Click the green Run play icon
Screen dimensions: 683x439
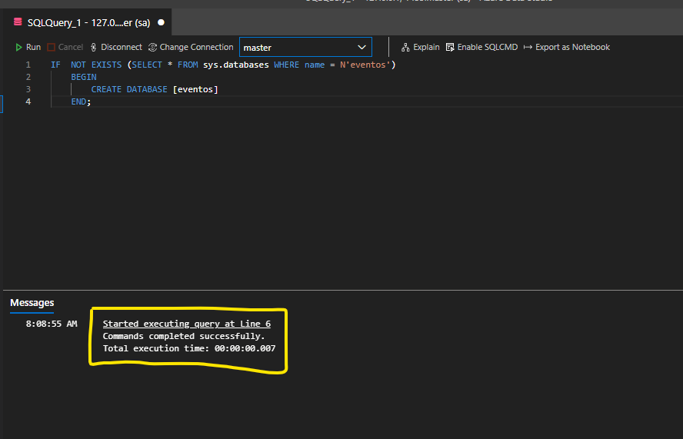point(18,47)
